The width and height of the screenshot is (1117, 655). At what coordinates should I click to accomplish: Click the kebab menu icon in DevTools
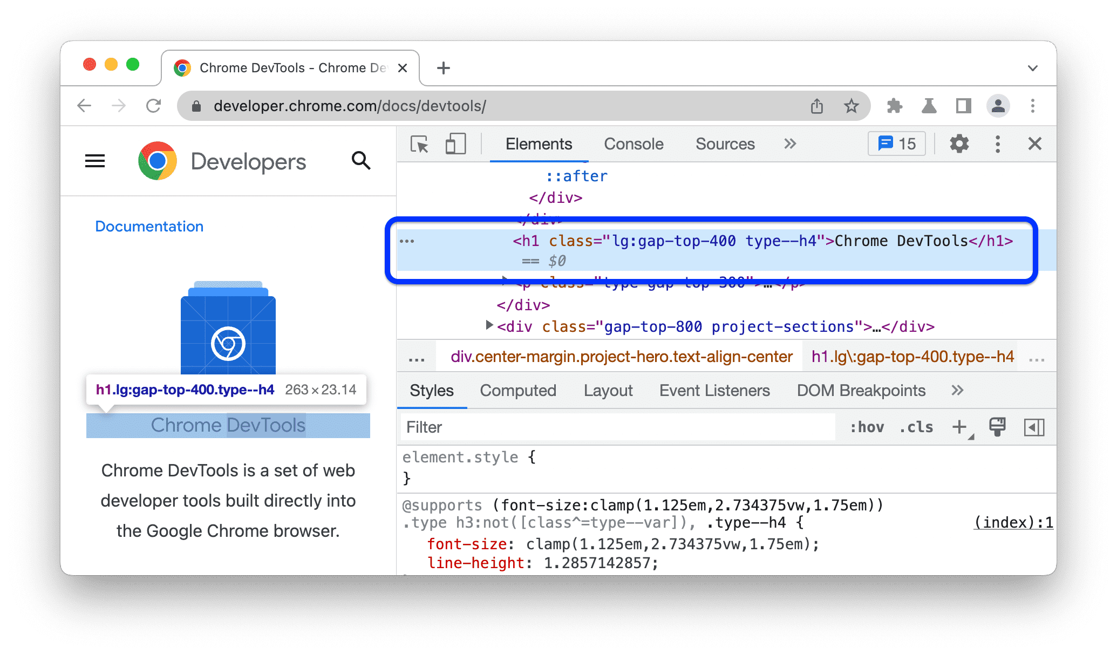coord(998,144)
